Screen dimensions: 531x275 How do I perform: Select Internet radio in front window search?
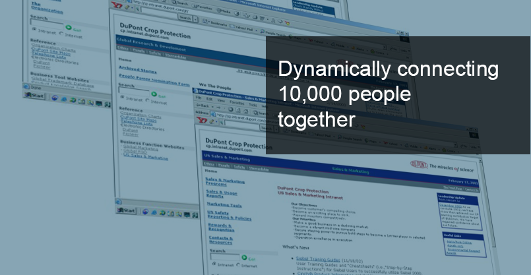[x=238, y=266]
